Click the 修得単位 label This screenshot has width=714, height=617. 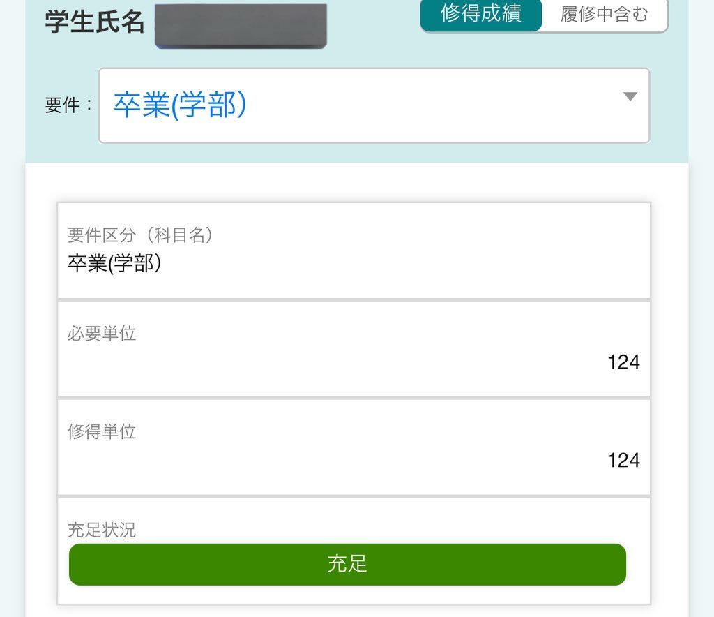102,432
